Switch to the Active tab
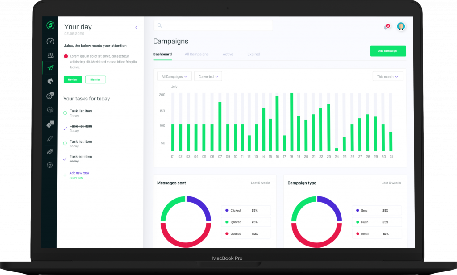457x275 pixels. pyautogui.click(x=228, y=54)
